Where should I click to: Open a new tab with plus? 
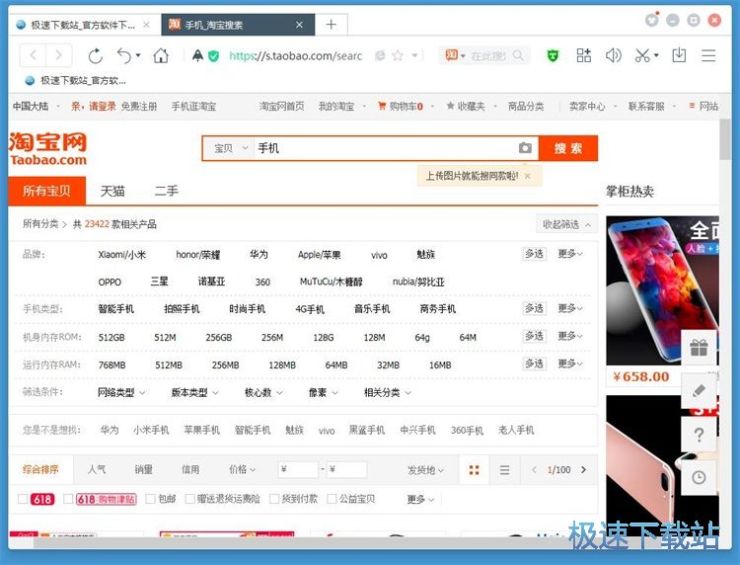[x=332, y=25]
